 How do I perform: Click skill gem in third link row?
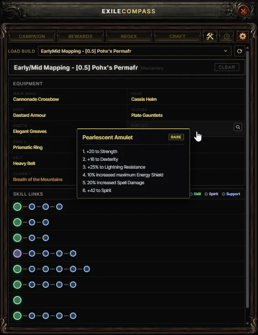17,238
